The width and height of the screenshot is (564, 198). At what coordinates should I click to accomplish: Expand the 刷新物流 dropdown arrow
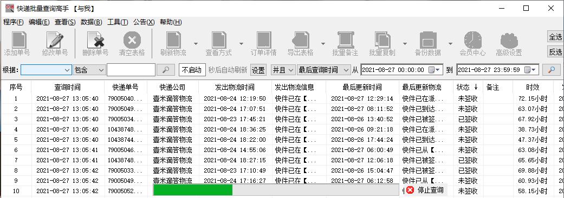[196, 43]
